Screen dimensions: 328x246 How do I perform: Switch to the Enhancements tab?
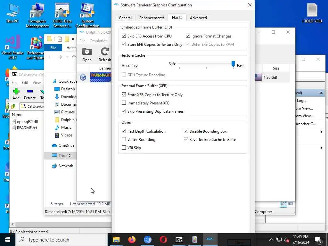point(152,18)
